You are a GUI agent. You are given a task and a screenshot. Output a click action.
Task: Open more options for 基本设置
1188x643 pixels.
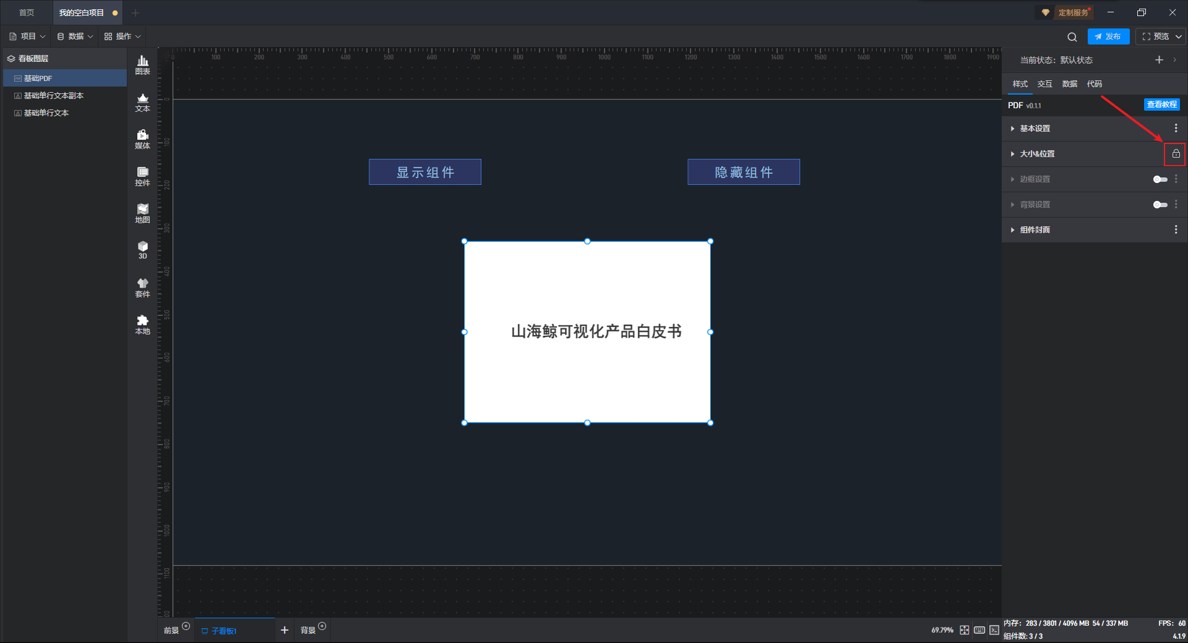coord(1176,128)
